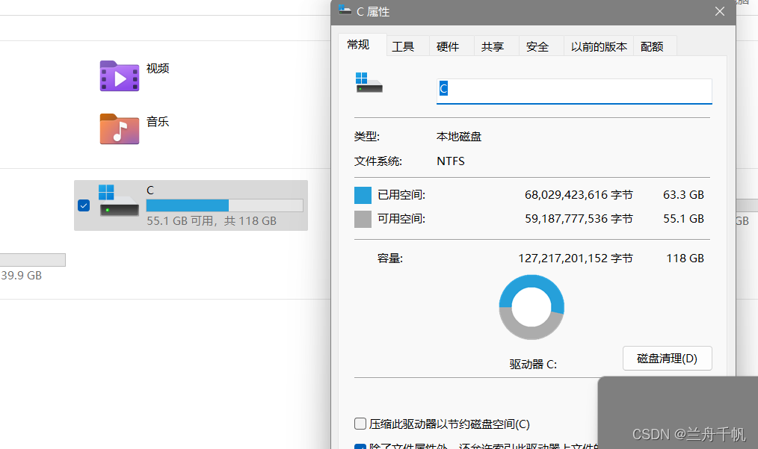The width and height of the screenshot is (758, 449).
Task: Click the 55.1 GB value in Properties
Action: 683,218
